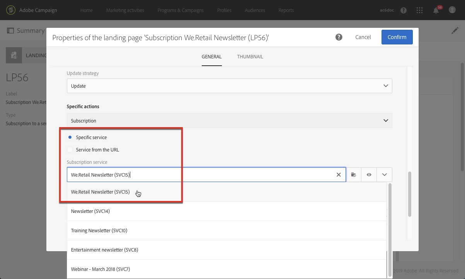Screen dimensions: 465x279
Task: Click the pencil edit icon
Action: point(455,31)
